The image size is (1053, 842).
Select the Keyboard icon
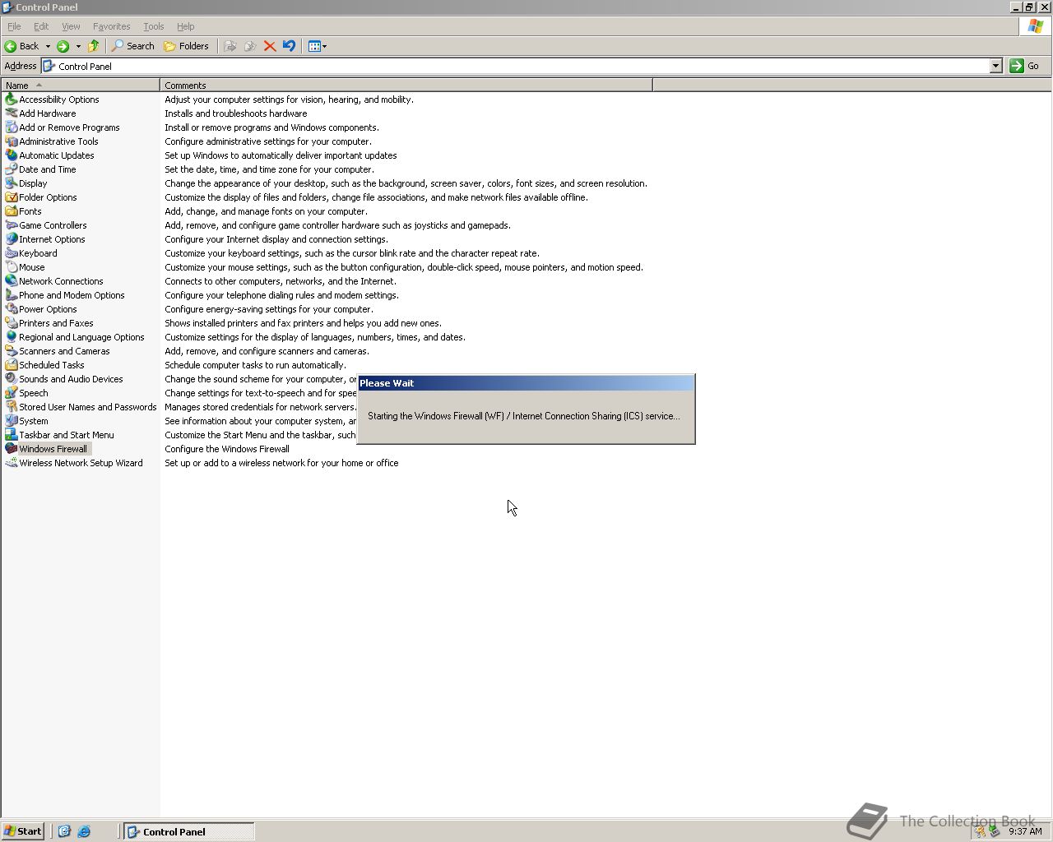12,253
